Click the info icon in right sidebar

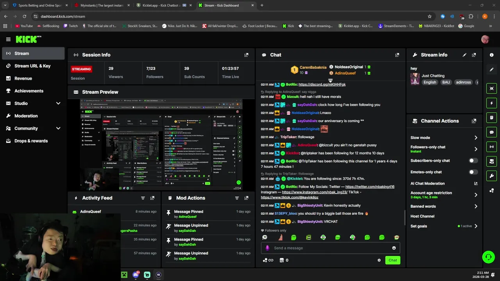[492, 55]
